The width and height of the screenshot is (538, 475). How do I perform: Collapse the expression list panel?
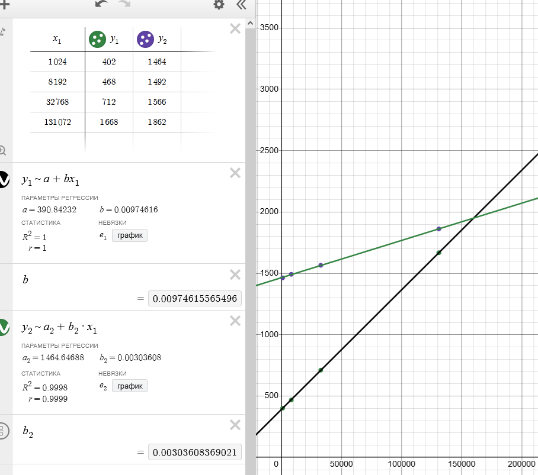241,5
